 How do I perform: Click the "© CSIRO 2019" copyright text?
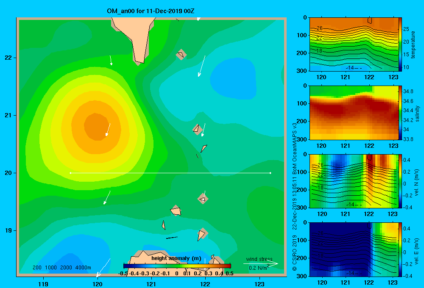[x=295, y=253]
